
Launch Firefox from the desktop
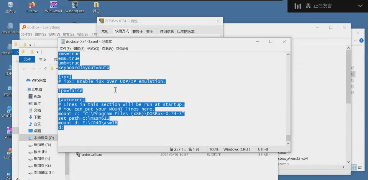click(32, 7)
